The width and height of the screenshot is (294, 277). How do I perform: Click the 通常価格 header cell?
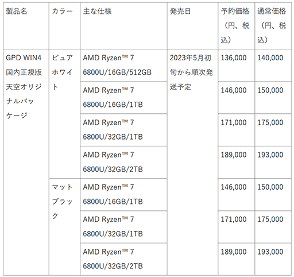(x=273, y=26)
